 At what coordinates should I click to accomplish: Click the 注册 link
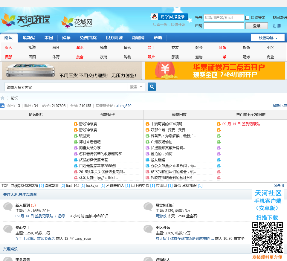point(277,26)
